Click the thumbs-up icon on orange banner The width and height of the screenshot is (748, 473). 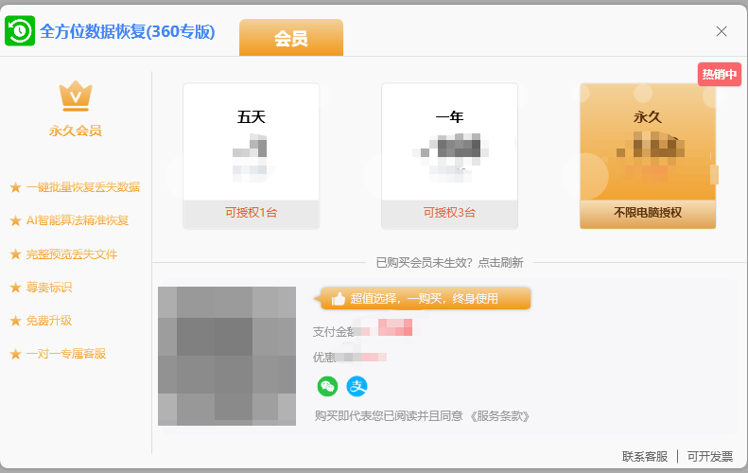click(339, 299)
